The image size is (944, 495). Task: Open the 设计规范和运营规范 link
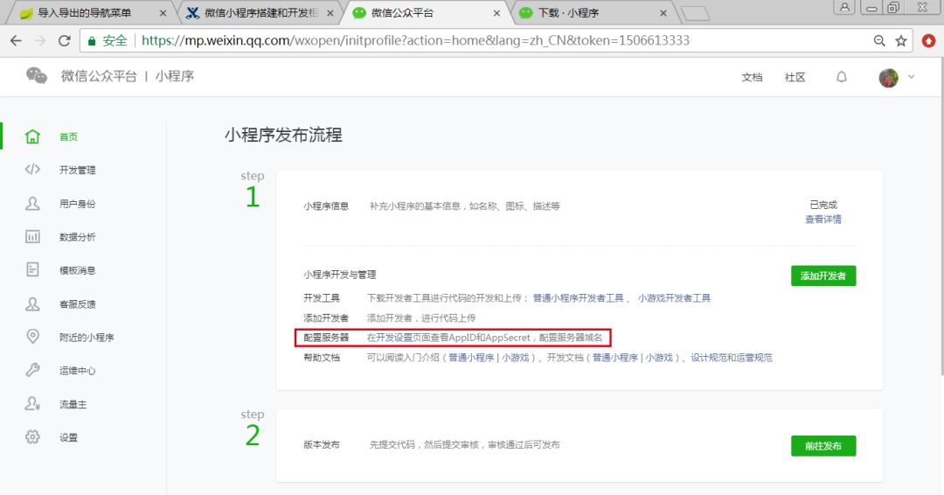click(x=732, y=358)
